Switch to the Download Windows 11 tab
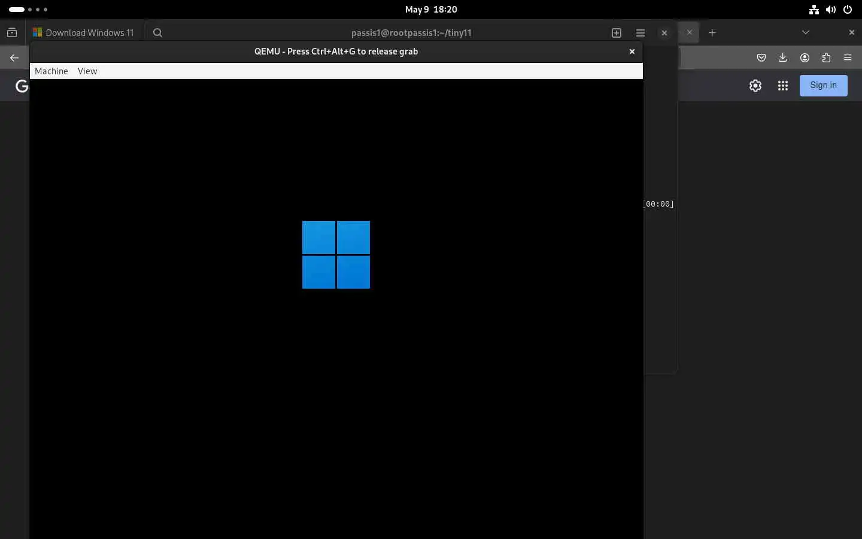This screenshot has width=862, height=539. [x=84, y=33]
